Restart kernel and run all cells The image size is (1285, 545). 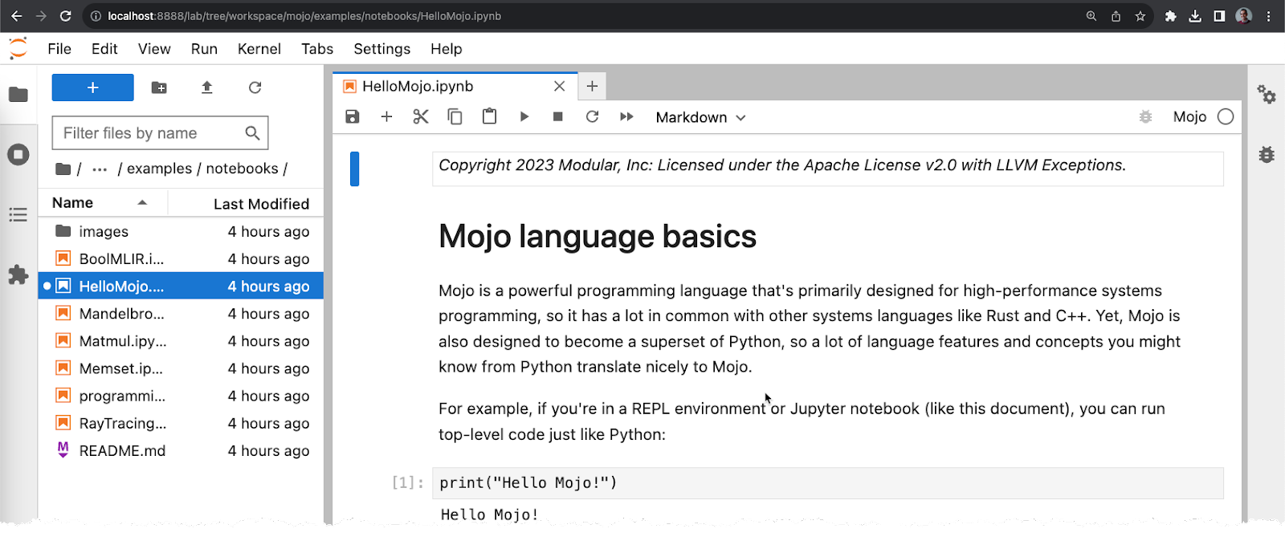click(x=626, y=116)
